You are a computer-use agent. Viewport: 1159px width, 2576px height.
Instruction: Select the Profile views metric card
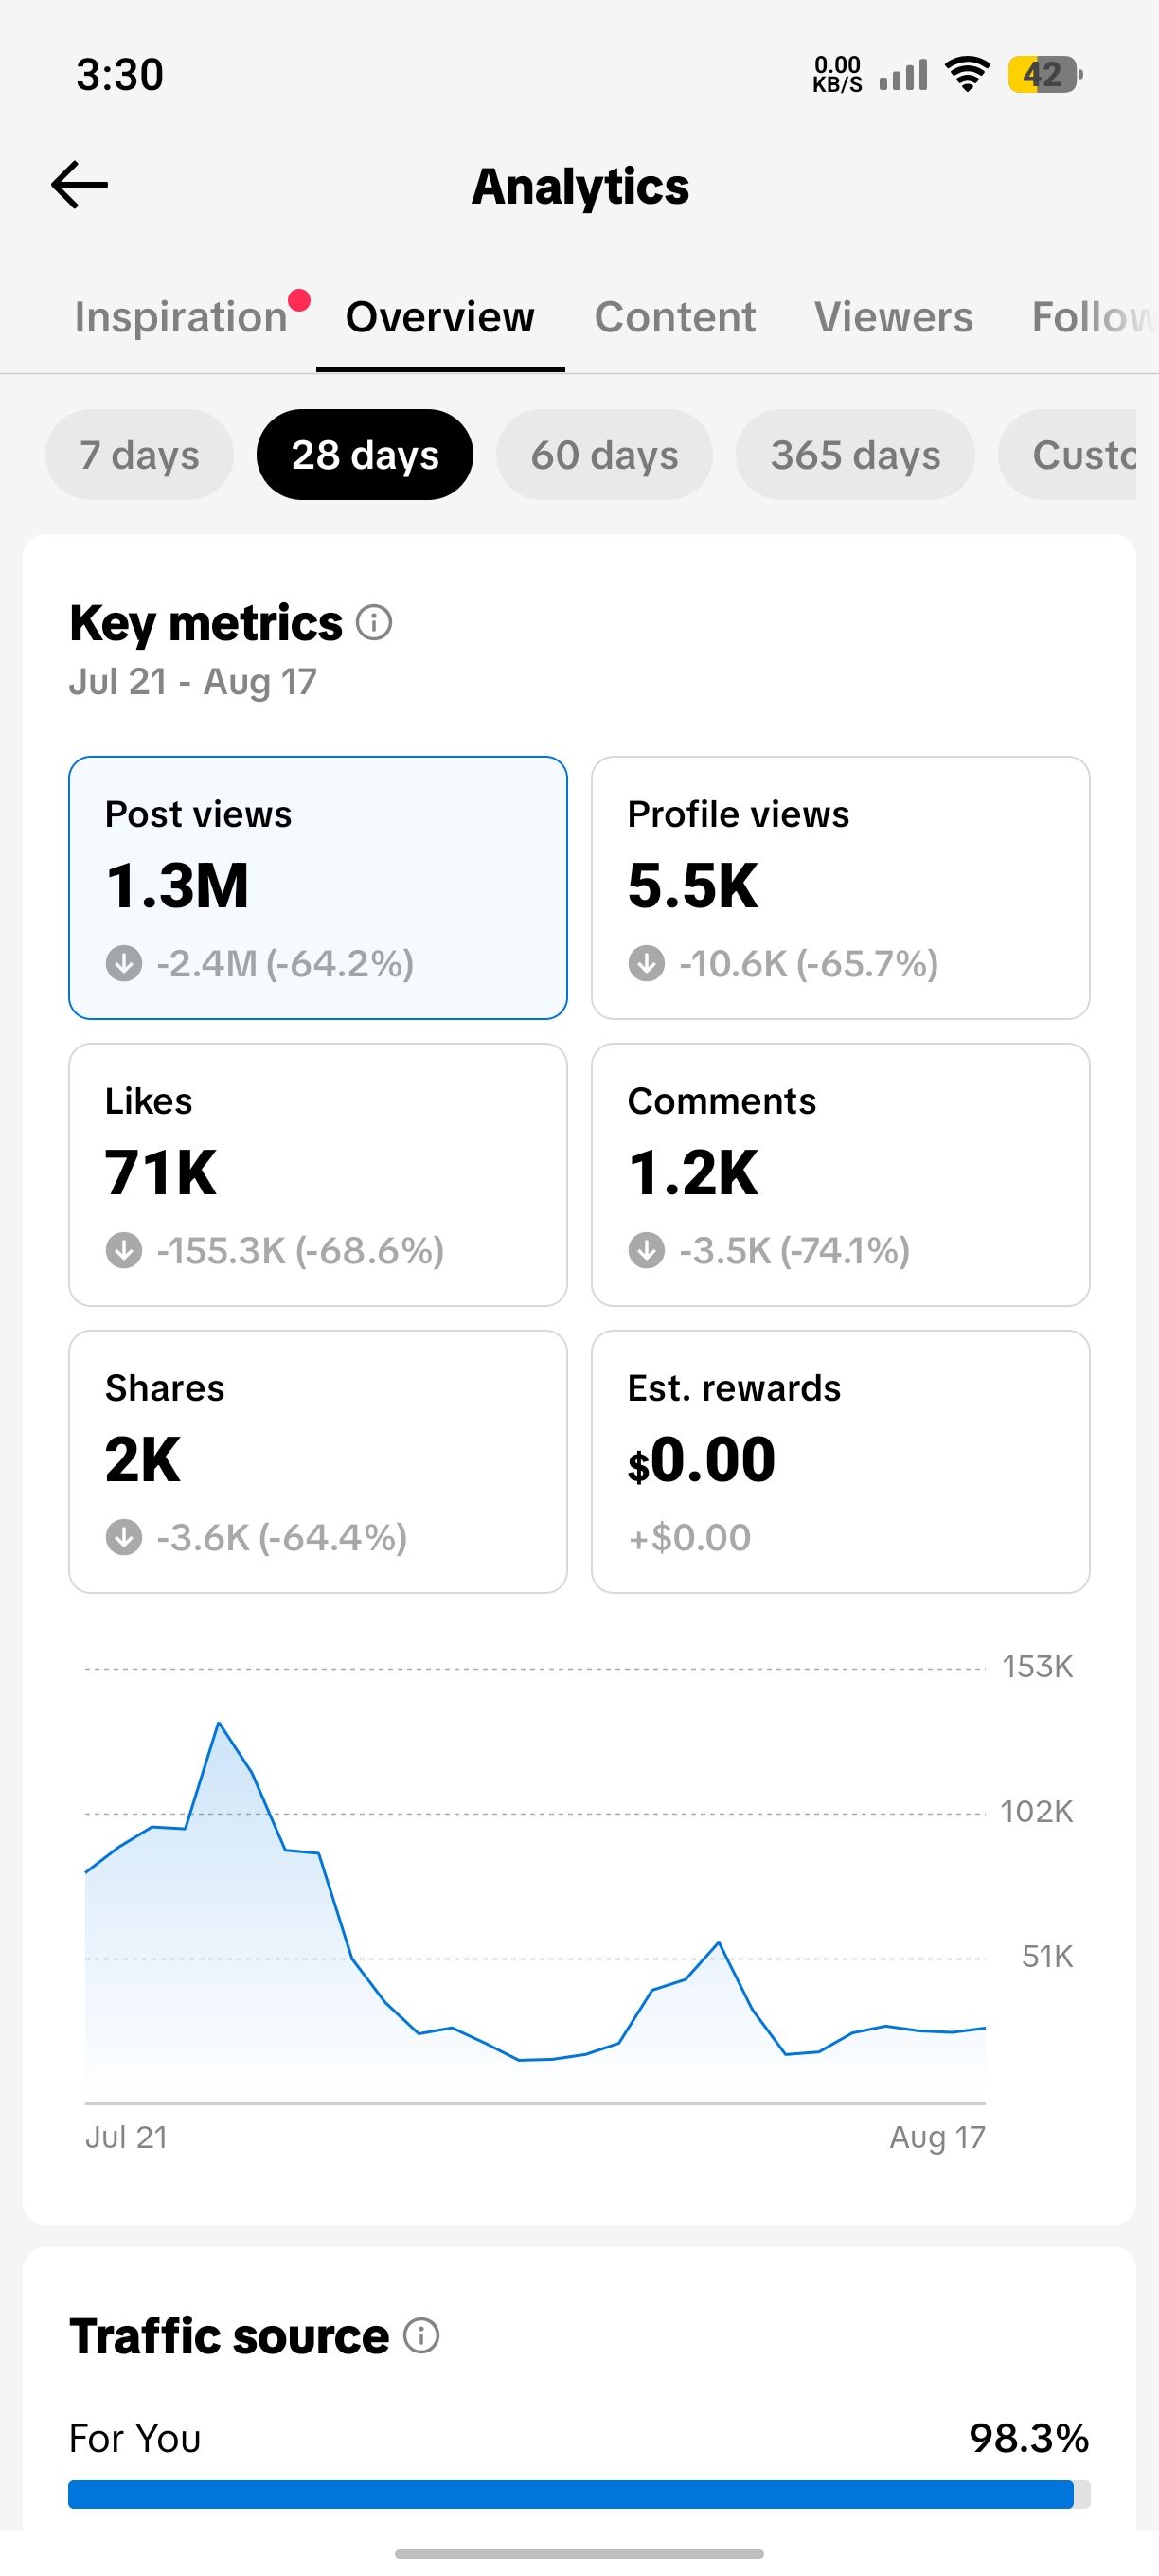(x=841, y=888)
